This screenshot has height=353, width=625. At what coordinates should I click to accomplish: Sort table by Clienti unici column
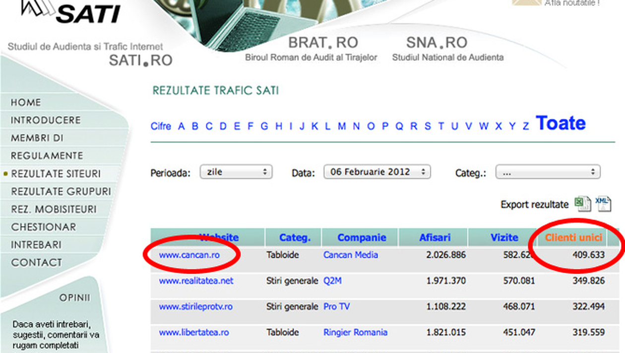click(573, 237)
